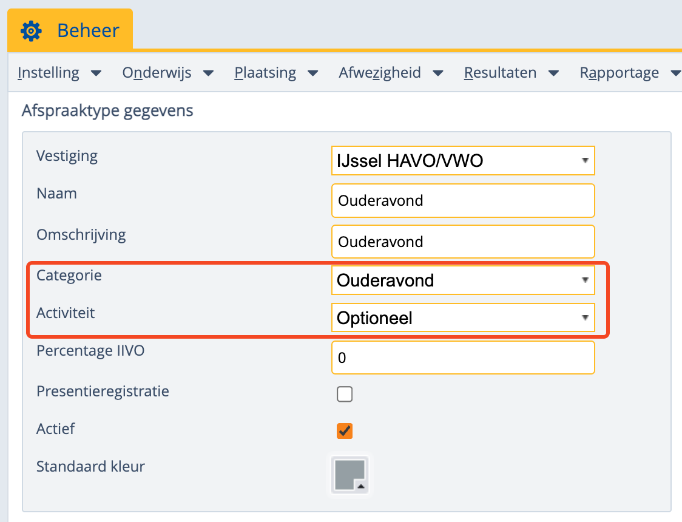Click the Naam input field
682x522 pixels.
tap(463, 201)
